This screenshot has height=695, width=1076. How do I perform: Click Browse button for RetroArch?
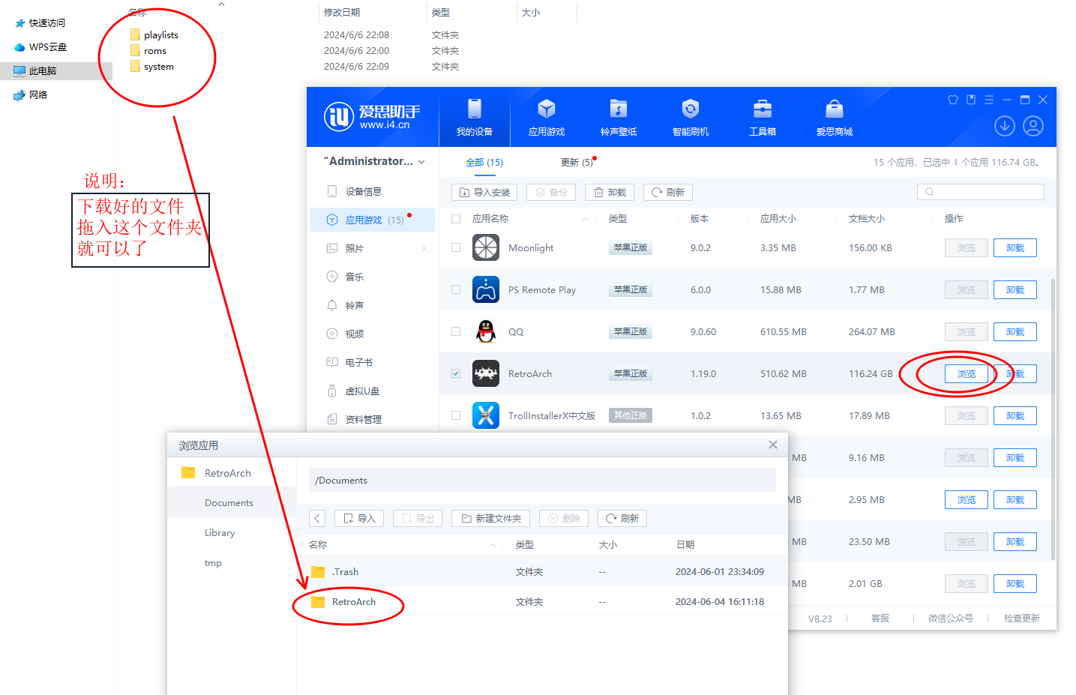coord(967,373)
